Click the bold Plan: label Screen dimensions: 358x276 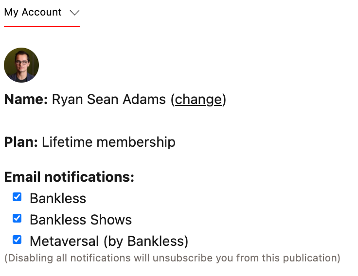[21, 142]
